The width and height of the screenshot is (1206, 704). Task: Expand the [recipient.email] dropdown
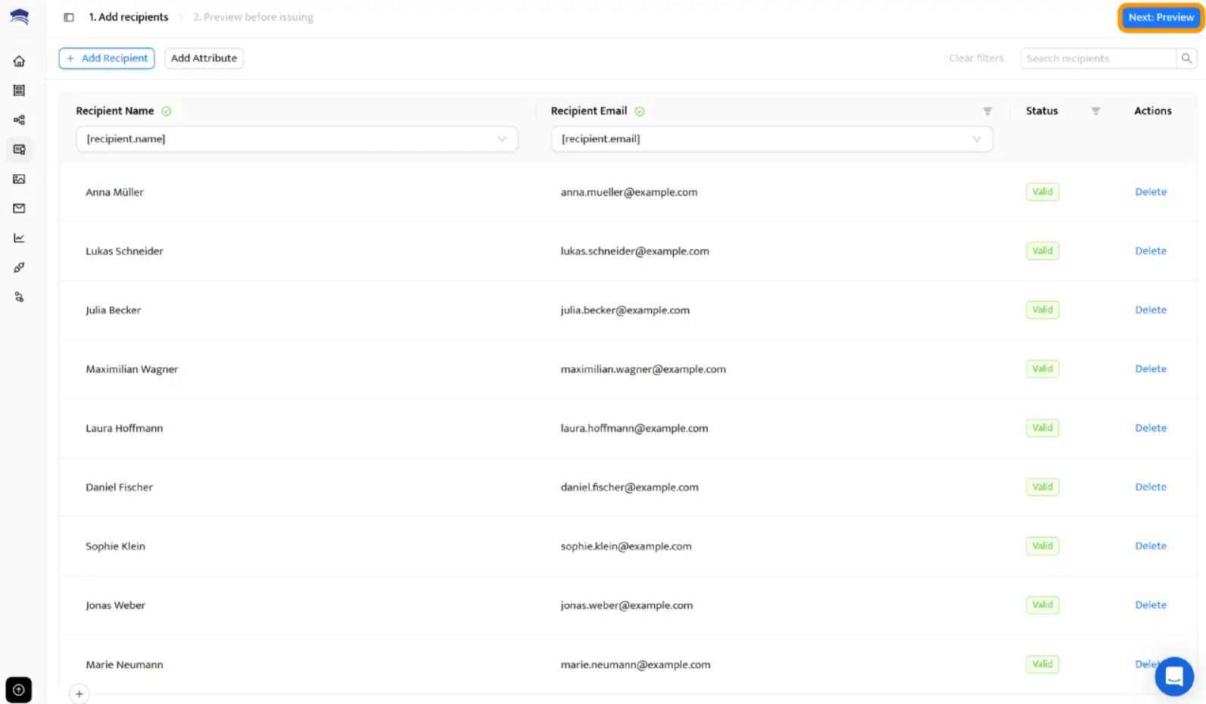771,139
